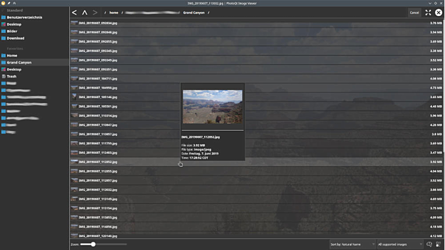
Task: Click 'Grand Canyon' in the breadcrumb path
Action: pos(194,12)
